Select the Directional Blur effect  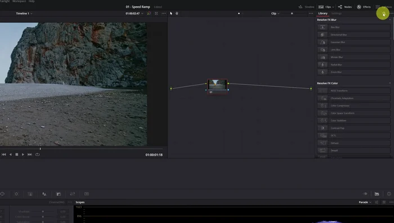(x=354, y=35)
